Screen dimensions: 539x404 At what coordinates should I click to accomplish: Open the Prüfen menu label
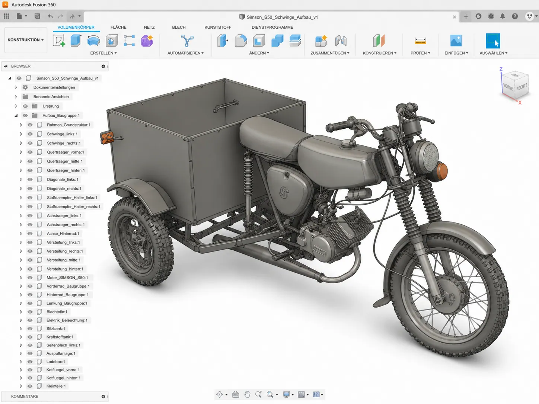pyautogui.click(x=420, y=53)
